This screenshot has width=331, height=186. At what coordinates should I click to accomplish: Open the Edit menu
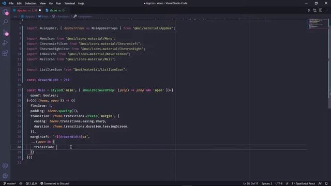[19, 4]
